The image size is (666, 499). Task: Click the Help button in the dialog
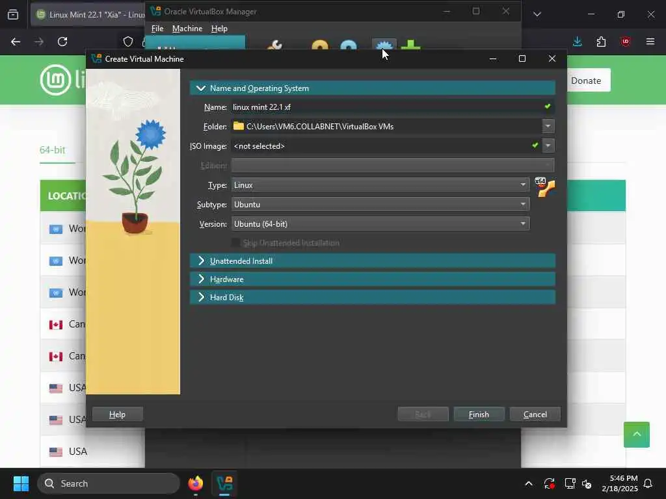click(x=117, y=414)
